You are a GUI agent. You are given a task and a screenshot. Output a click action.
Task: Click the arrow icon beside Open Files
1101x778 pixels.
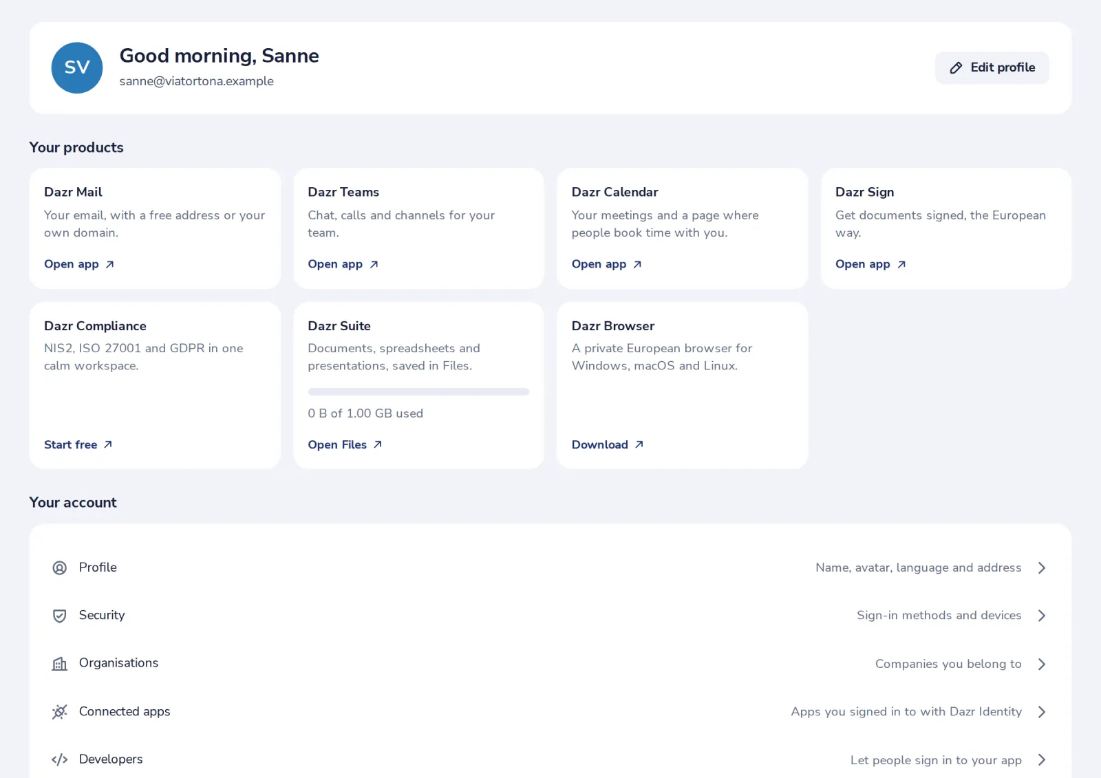[377, 444]
